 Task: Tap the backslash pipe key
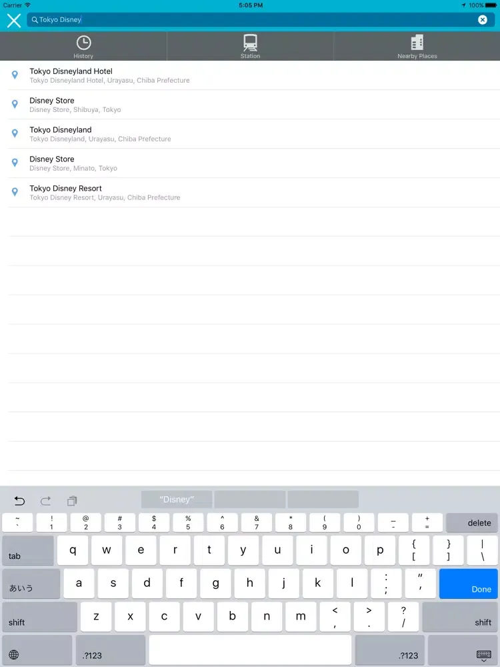[x=482, y=550]
